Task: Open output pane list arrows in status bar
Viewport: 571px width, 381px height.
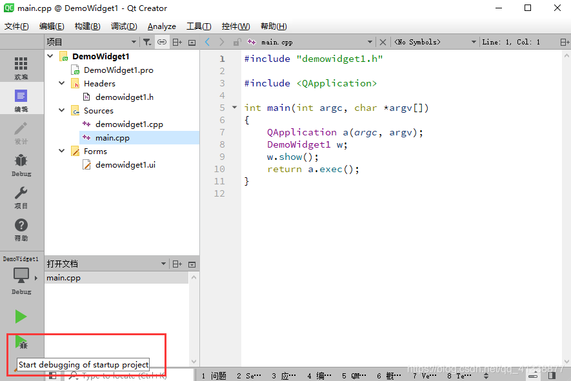Action: pos(486,376)
